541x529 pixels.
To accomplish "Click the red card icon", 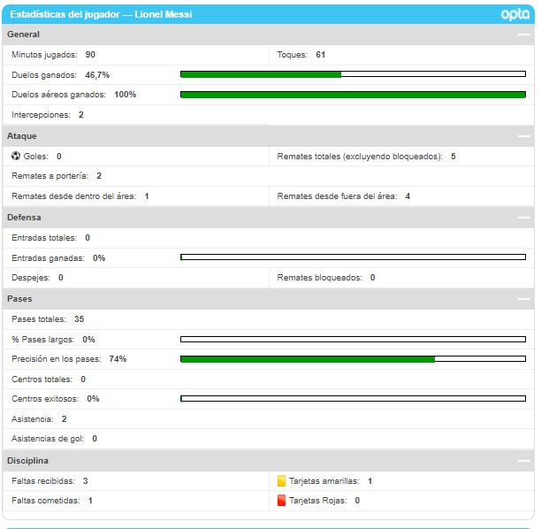I will (x=281, y=500).
